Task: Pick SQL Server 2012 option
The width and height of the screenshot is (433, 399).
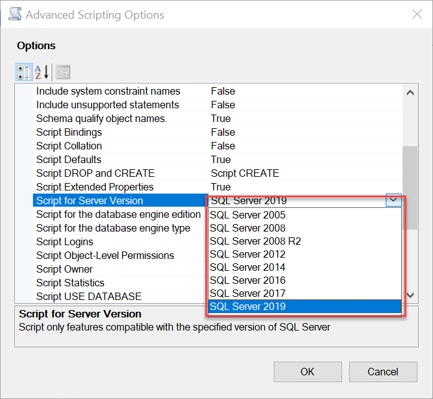Action: point(305,254)
